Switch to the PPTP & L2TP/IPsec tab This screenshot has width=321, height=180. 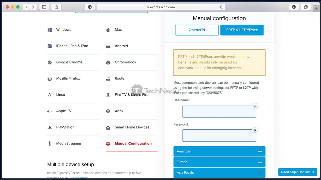point(242,30)
